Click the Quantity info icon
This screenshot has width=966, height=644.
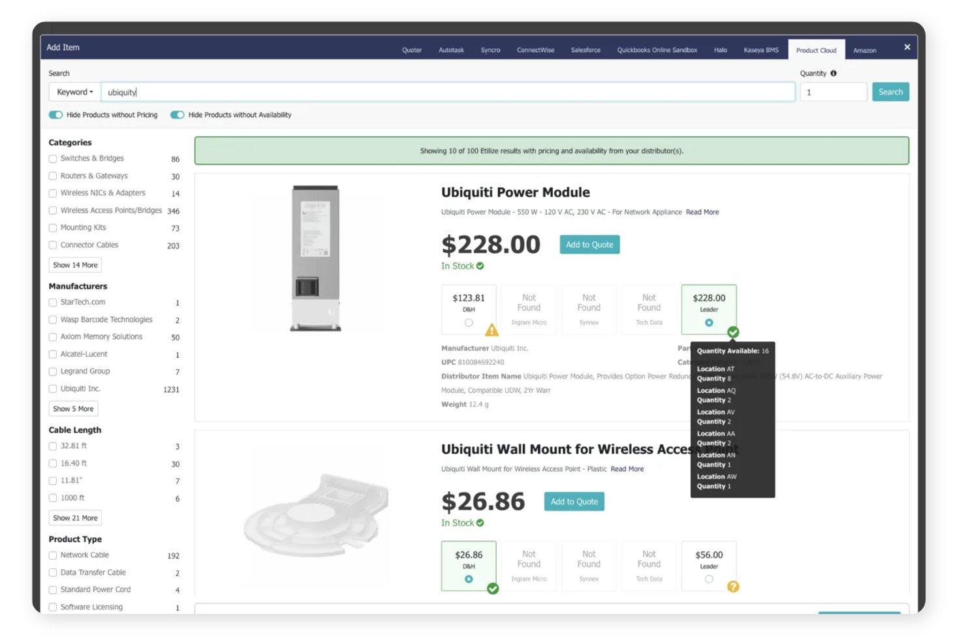[834, 73]
